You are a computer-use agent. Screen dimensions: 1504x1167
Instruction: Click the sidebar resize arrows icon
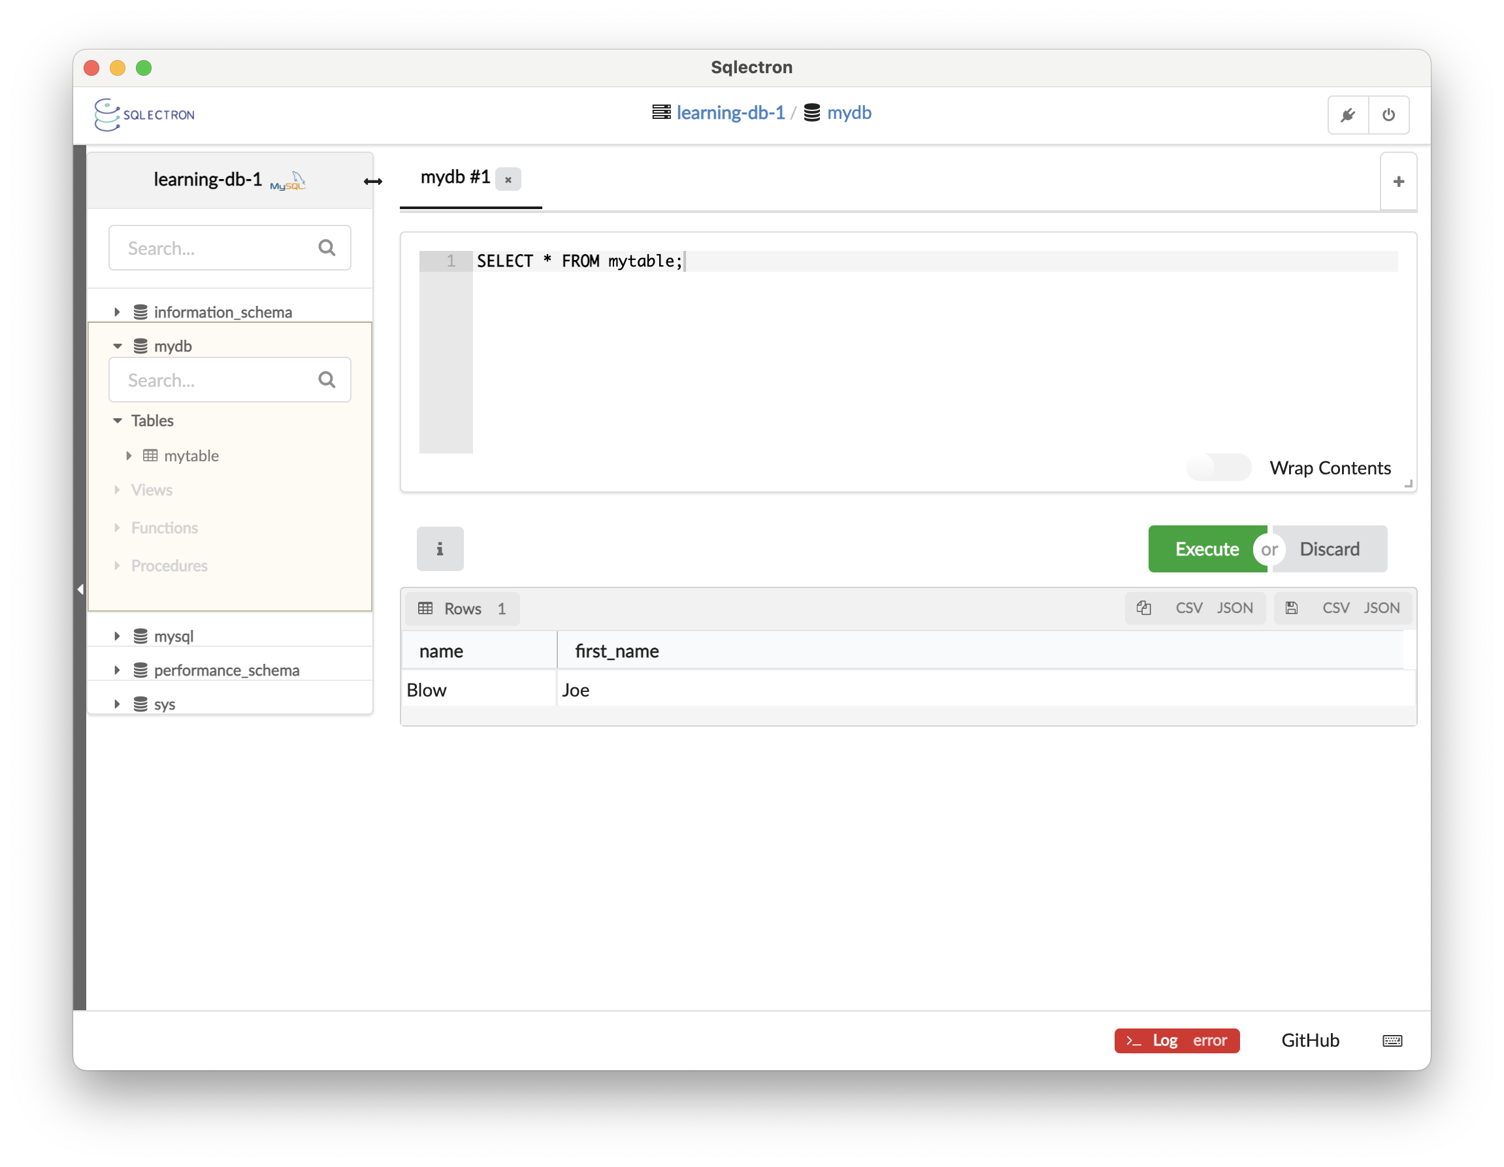(372, 181)
